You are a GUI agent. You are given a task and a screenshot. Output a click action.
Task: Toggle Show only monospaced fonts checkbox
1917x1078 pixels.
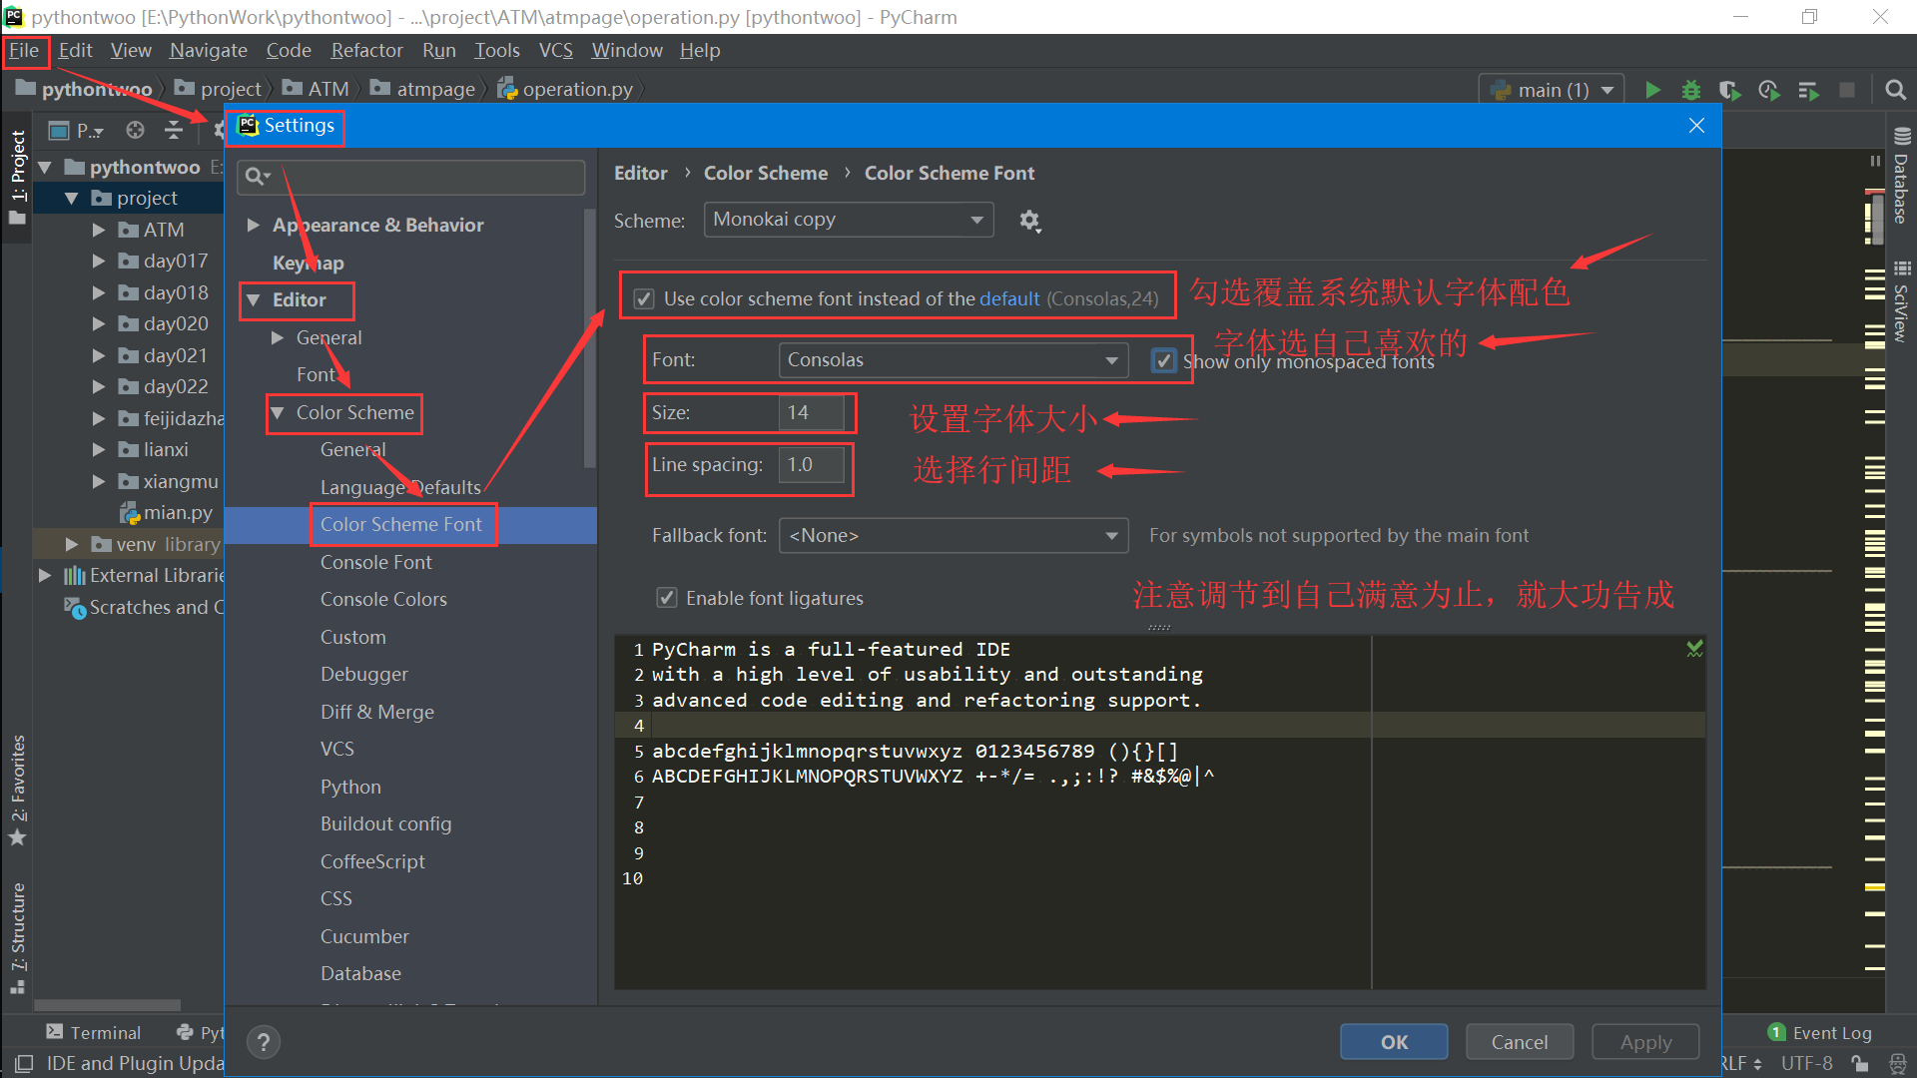pyautogui.click(x=1163, y=360)
